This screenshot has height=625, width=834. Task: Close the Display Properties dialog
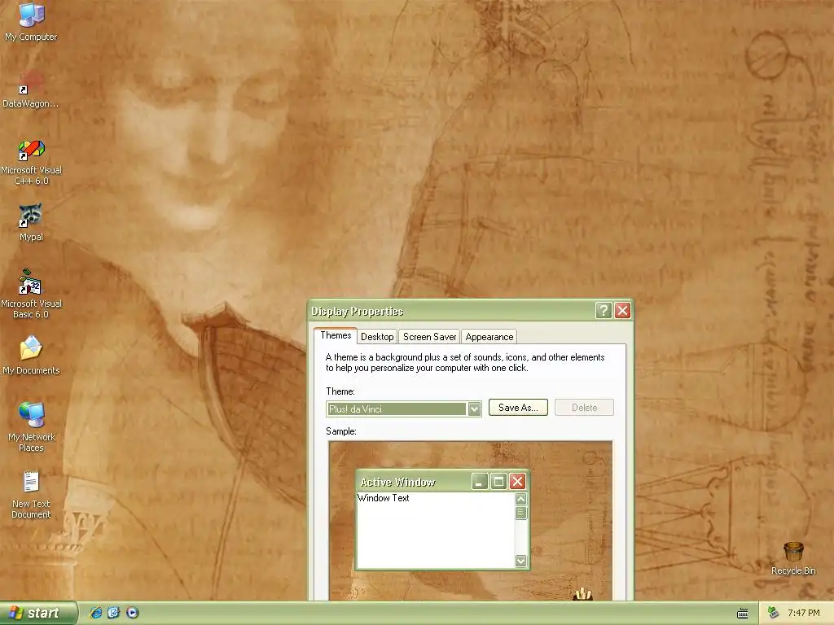(622, 310)
